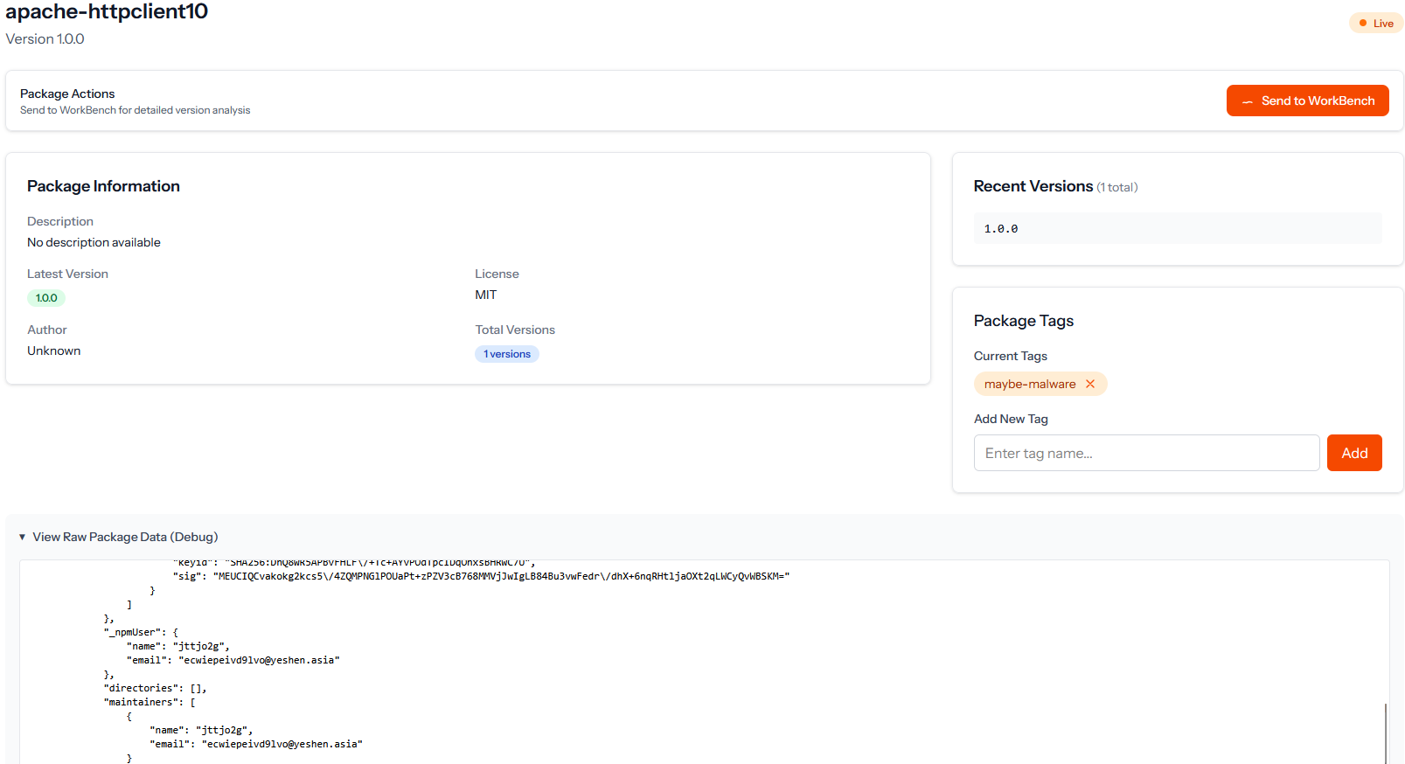The width and height of the screenshot is (1405, 764).
Task: Remove the maybe-malware tag with X icon
Action: point(1090,384)
